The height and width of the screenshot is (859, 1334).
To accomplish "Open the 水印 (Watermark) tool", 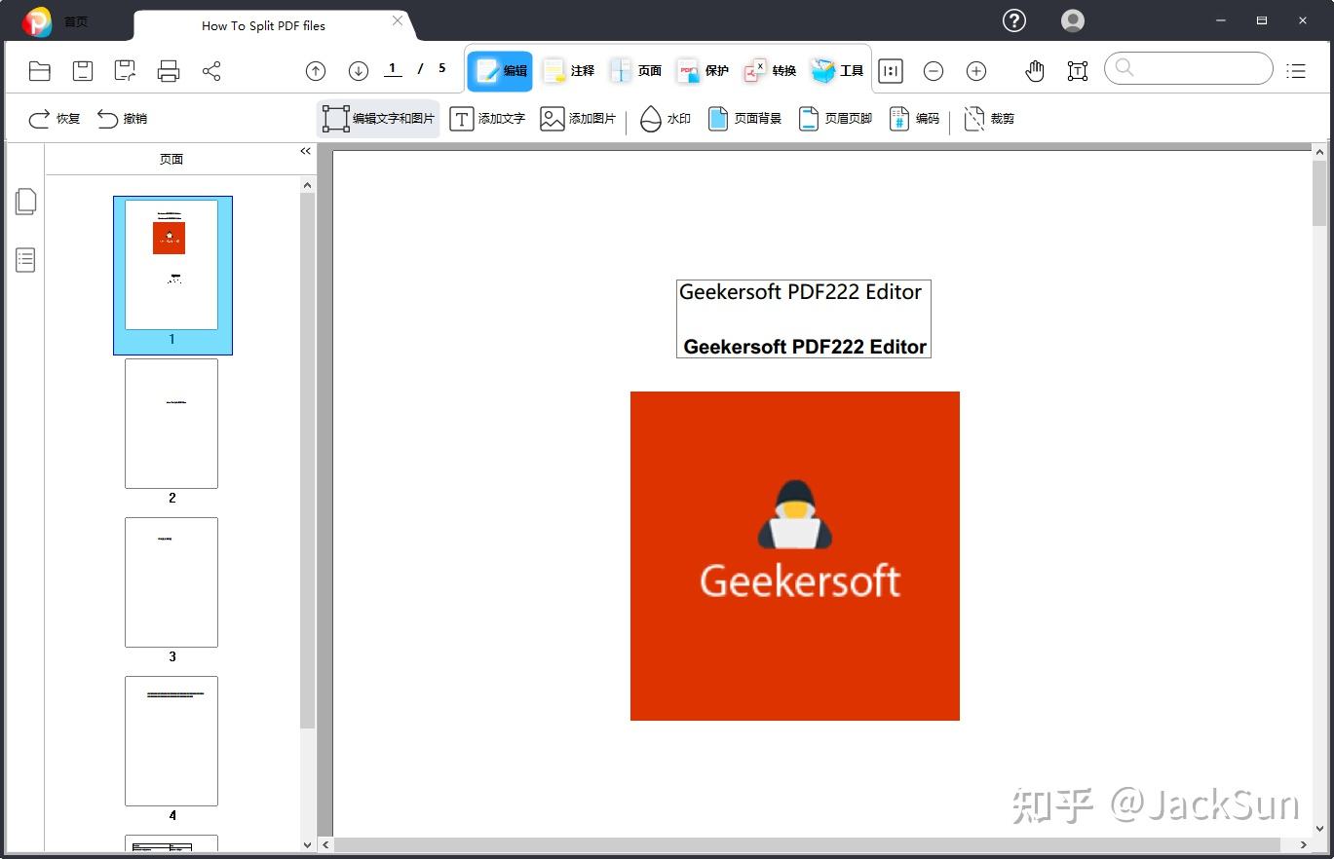I will (666, 118).
